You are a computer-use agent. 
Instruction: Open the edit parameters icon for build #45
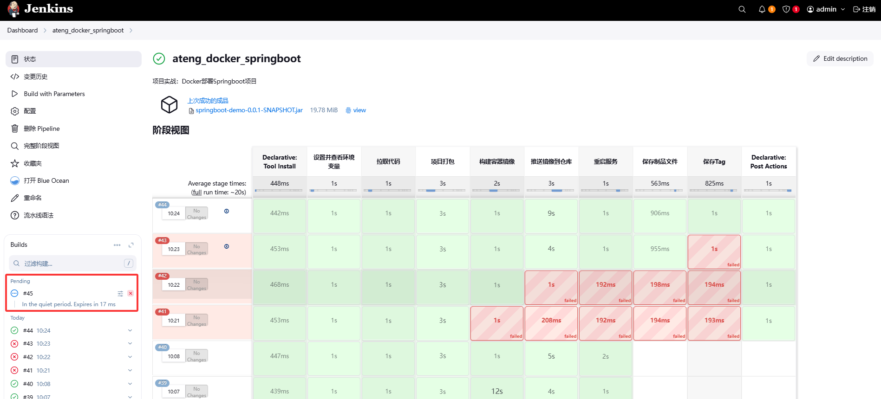pos(120,293)
